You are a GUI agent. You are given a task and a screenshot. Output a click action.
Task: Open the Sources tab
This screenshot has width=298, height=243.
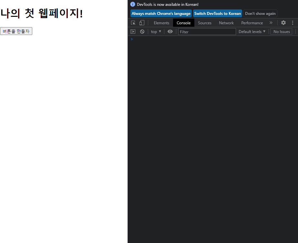click(204, 23)
